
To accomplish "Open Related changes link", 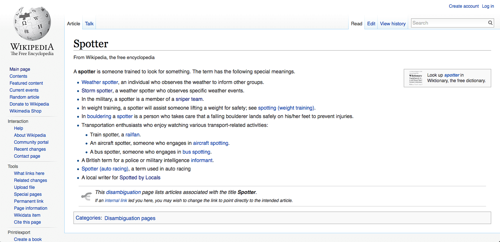I will point(30,180).
